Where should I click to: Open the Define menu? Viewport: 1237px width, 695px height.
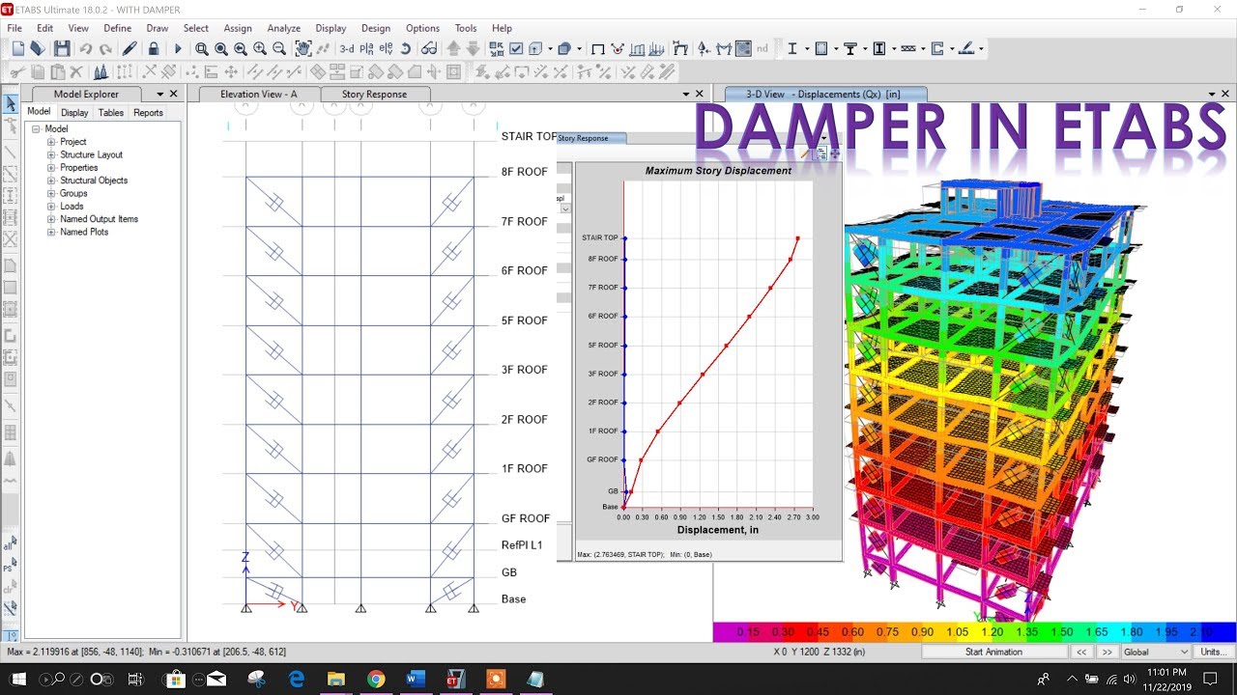(x=118, y=28)
